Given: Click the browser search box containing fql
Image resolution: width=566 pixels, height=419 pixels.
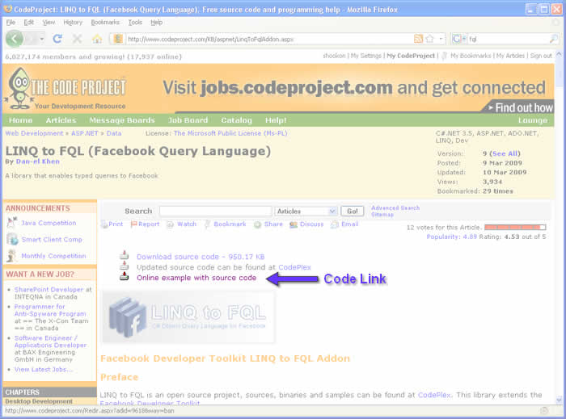Looking at the screenshot, I should click(x=507, y=39).
